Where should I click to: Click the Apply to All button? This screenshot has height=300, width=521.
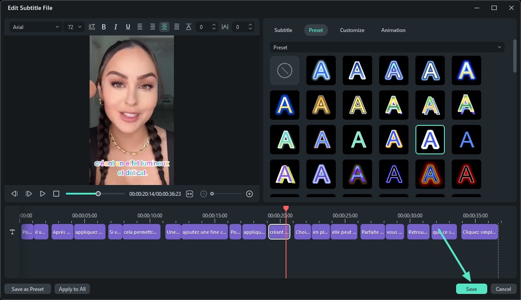pos(72,289)
